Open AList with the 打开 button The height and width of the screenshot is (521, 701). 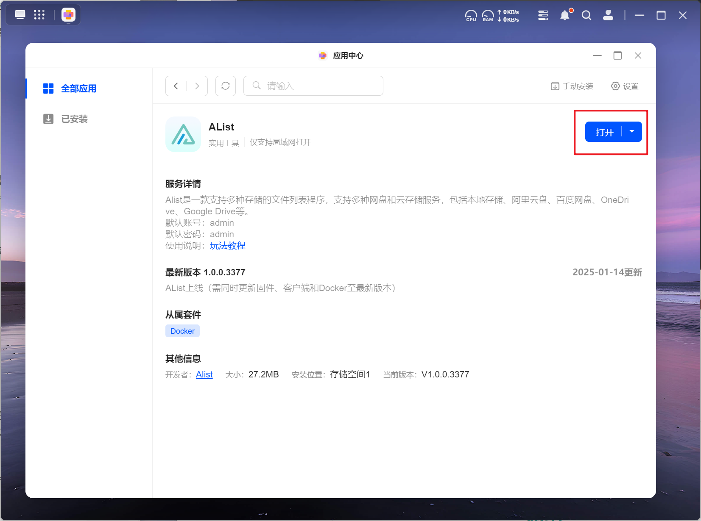pos(604,132)
